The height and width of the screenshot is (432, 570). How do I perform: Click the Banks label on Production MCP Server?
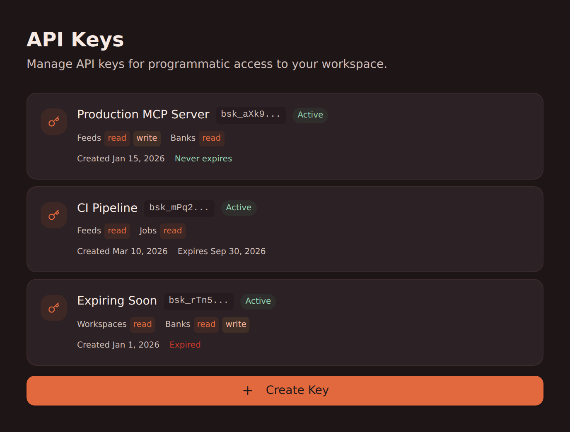click(x=183, y=138)
